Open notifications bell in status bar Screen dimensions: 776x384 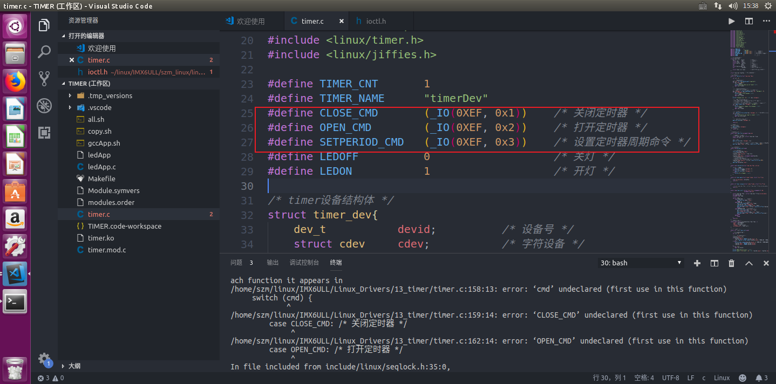point(761,378)
